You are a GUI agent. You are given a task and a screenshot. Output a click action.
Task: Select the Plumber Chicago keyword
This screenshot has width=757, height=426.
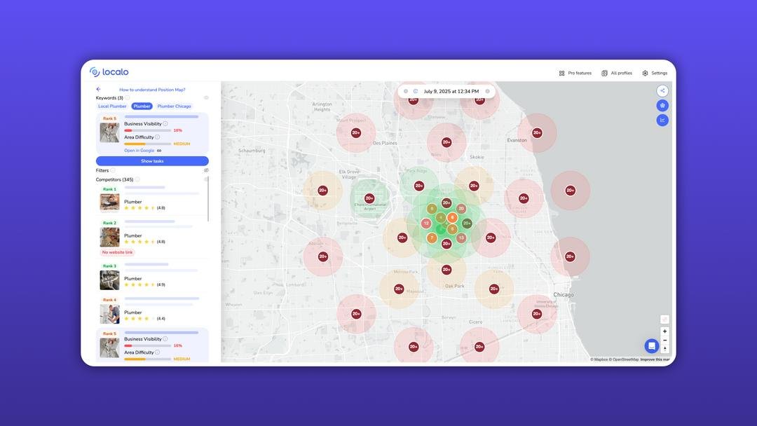(175, 106)
